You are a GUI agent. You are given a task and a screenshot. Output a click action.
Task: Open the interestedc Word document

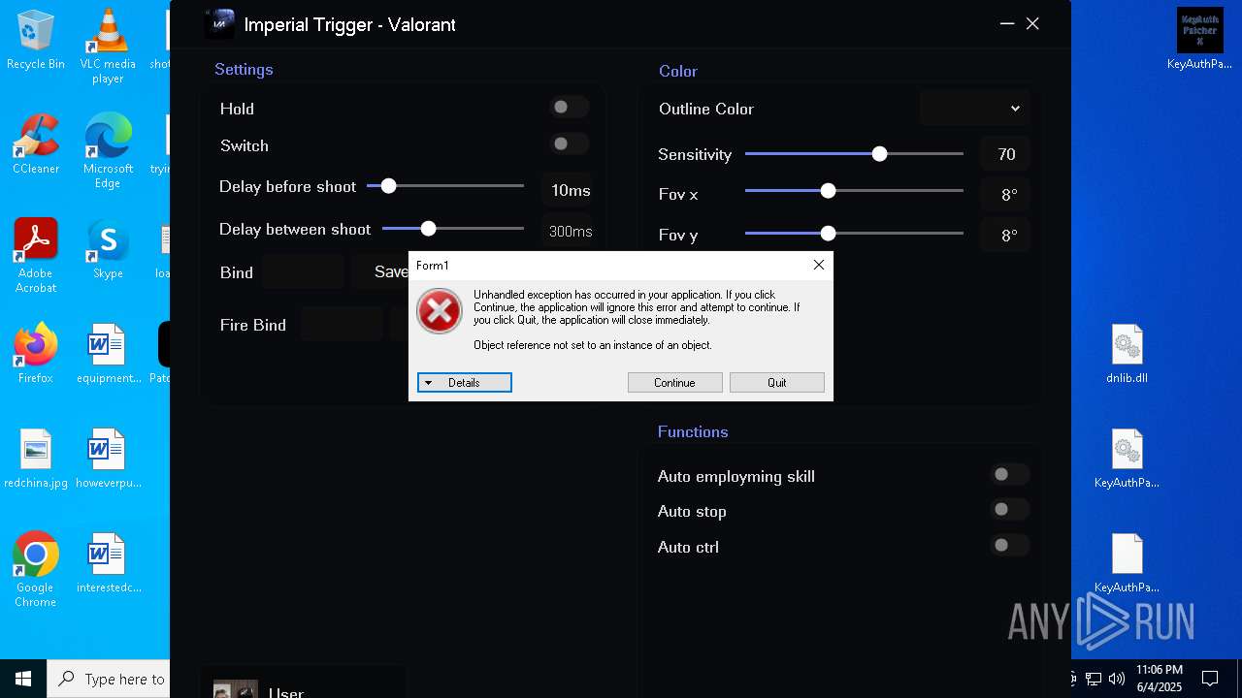pos(108,563)
